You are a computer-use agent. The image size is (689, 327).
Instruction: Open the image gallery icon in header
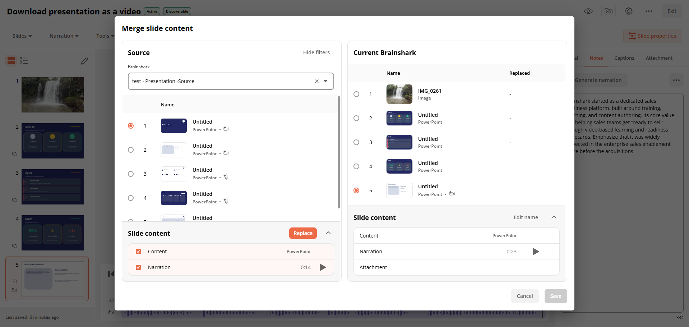tap(609, 11)
